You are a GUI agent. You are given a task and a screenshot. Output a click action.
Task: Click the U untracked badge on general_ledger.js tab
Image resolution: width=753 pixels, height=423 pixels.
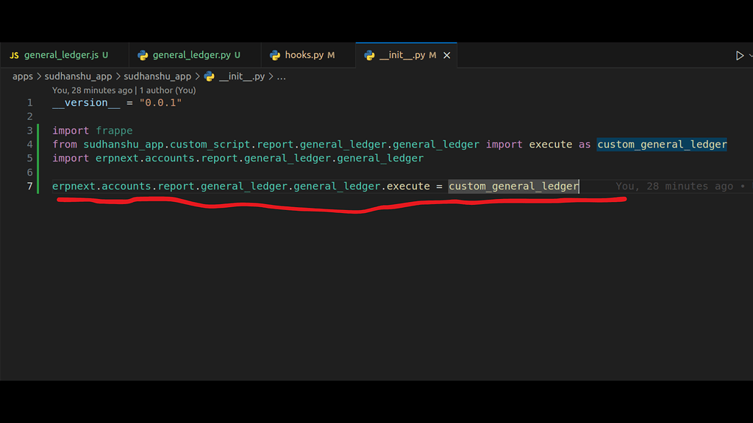[106, 54]
